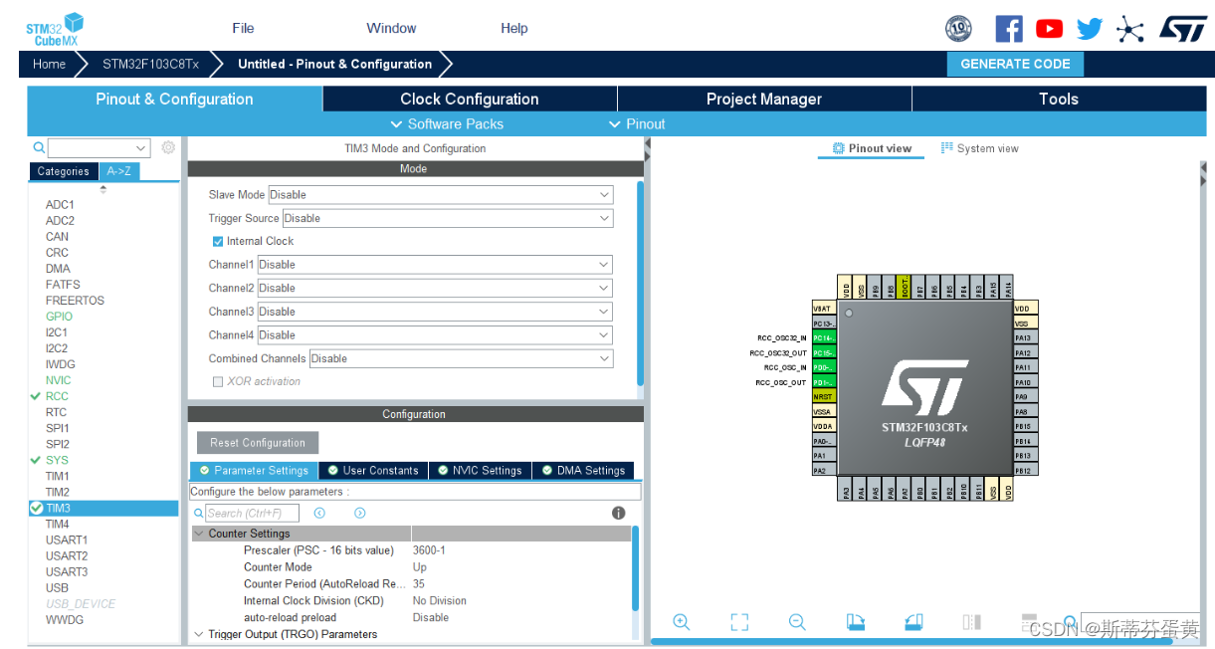Screen dimensions: 1215x649
Task: Rotate the chip counter-clockwise
Action: 913,622
